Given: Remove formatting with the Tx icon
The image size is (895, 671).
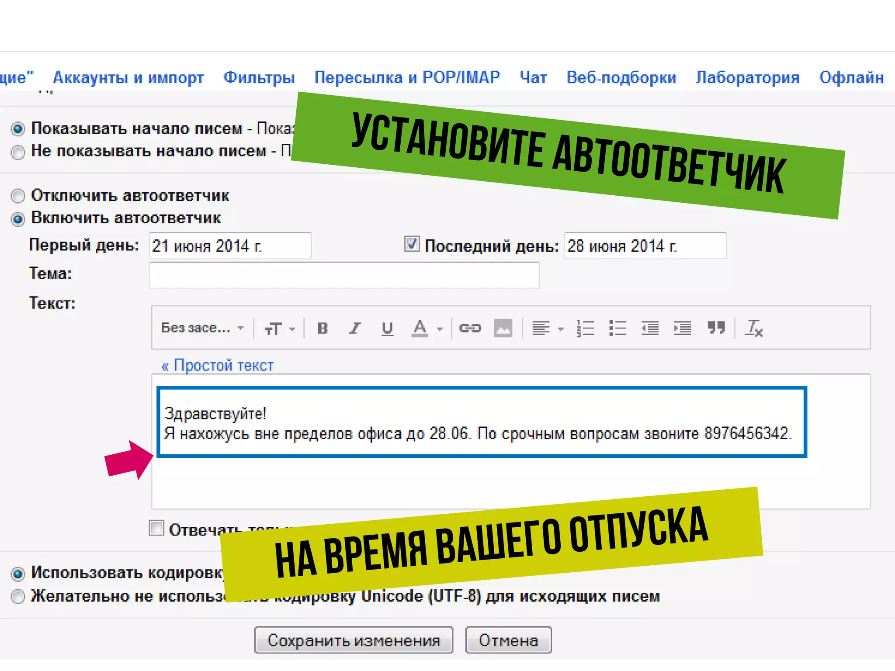Looking at the screenshot, I should (754, 328).
